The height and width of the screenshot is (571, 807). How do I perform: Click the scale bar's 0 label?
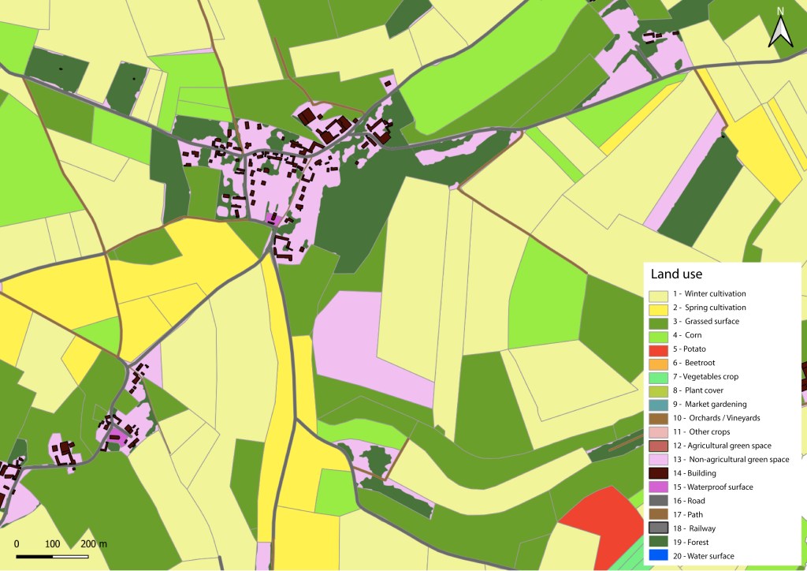[17, 545]
